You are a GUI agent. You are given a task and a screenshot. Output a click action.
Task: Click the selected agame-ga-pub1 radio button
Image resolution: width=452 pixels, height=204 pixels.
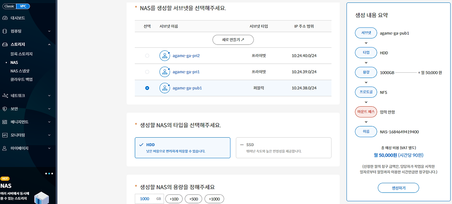(x=147, y=88)
